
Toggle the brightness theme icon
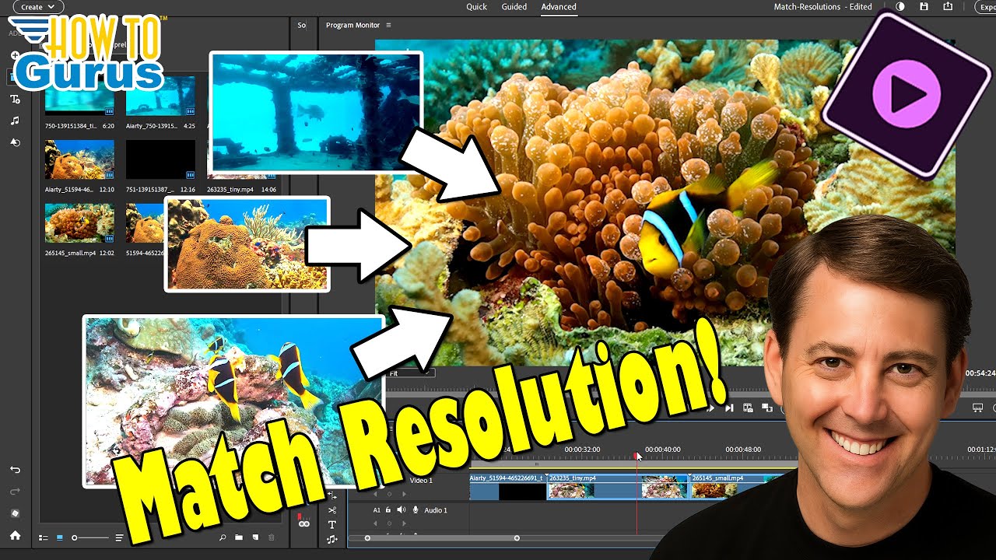tap(900, 7)
